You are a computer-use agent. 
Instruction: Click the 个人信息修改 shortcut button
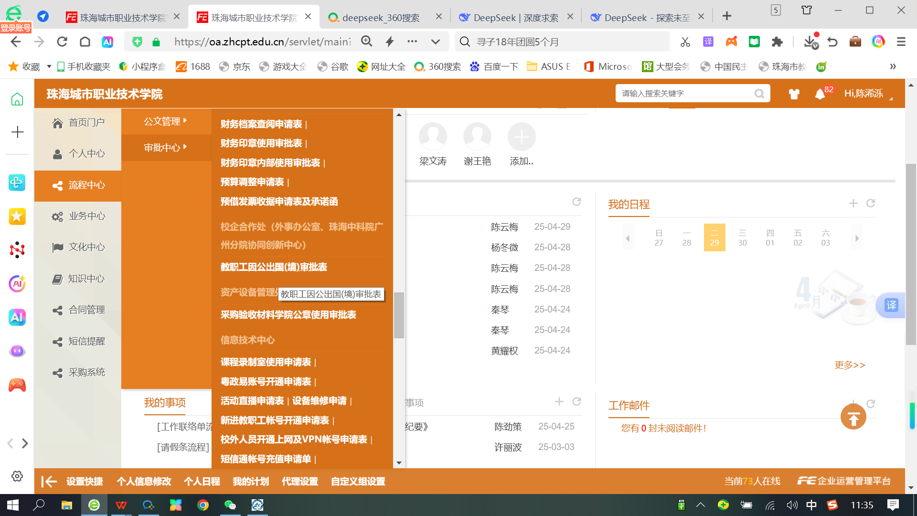pos(144,482)
